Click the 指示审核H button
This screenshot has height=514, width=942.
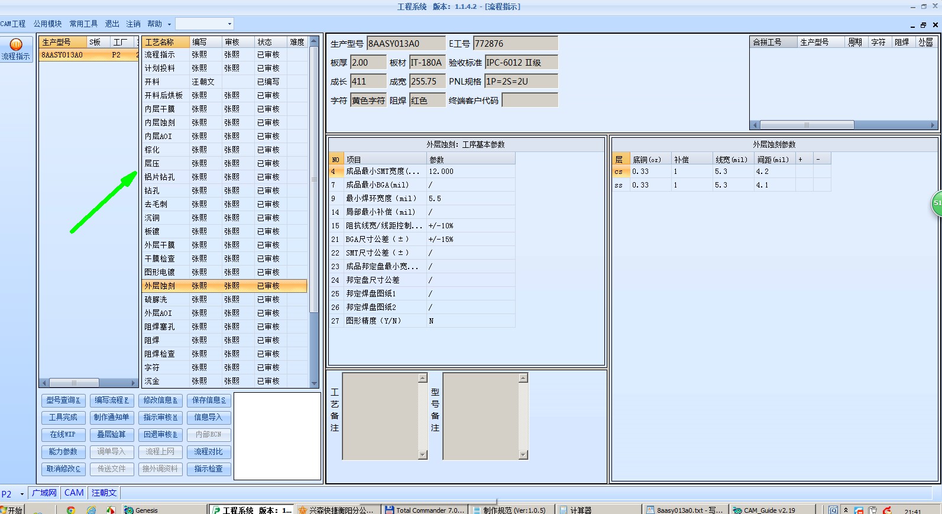tap(160, 418)
